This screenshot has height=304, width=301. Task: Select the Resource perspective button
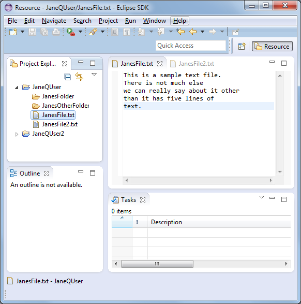(x=272, y=47)
